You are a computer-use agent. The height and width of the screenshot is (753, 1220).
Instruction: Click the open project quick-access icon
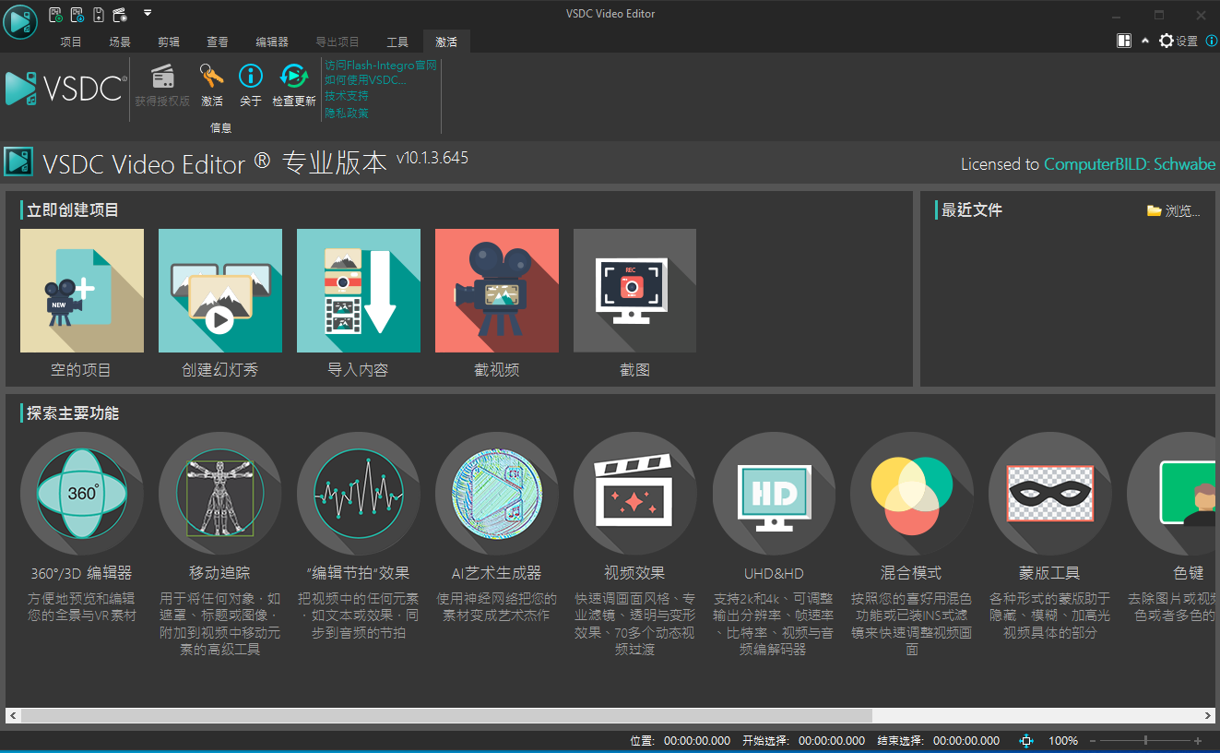point(77,14)
